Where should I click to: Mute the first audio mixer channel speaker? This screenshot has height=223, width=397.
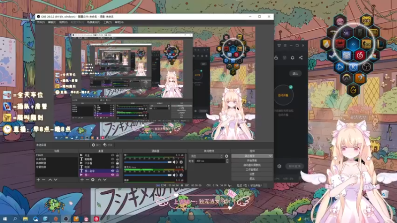(175, 162)
